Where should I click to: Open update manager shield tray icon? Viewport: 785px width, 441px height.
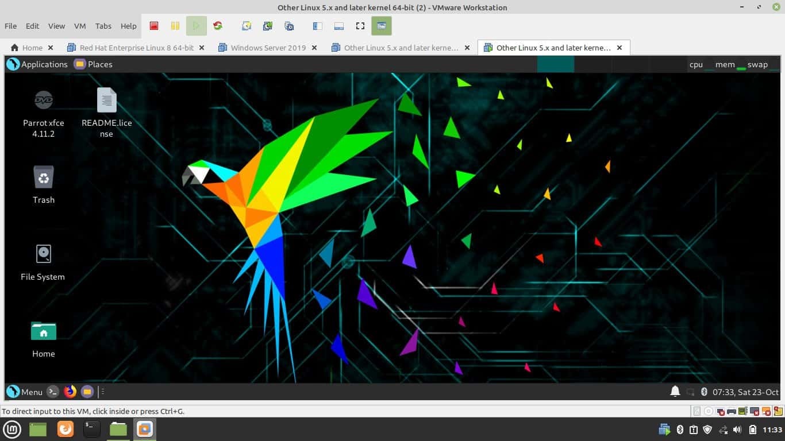point(707,430)
